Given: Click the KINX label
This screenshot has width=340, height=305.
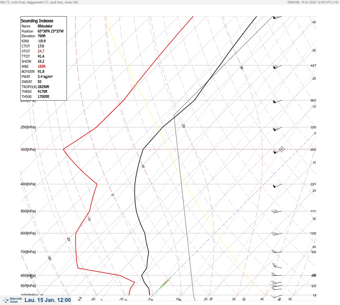Looking at the screenshot, I should tap(25, 41).
